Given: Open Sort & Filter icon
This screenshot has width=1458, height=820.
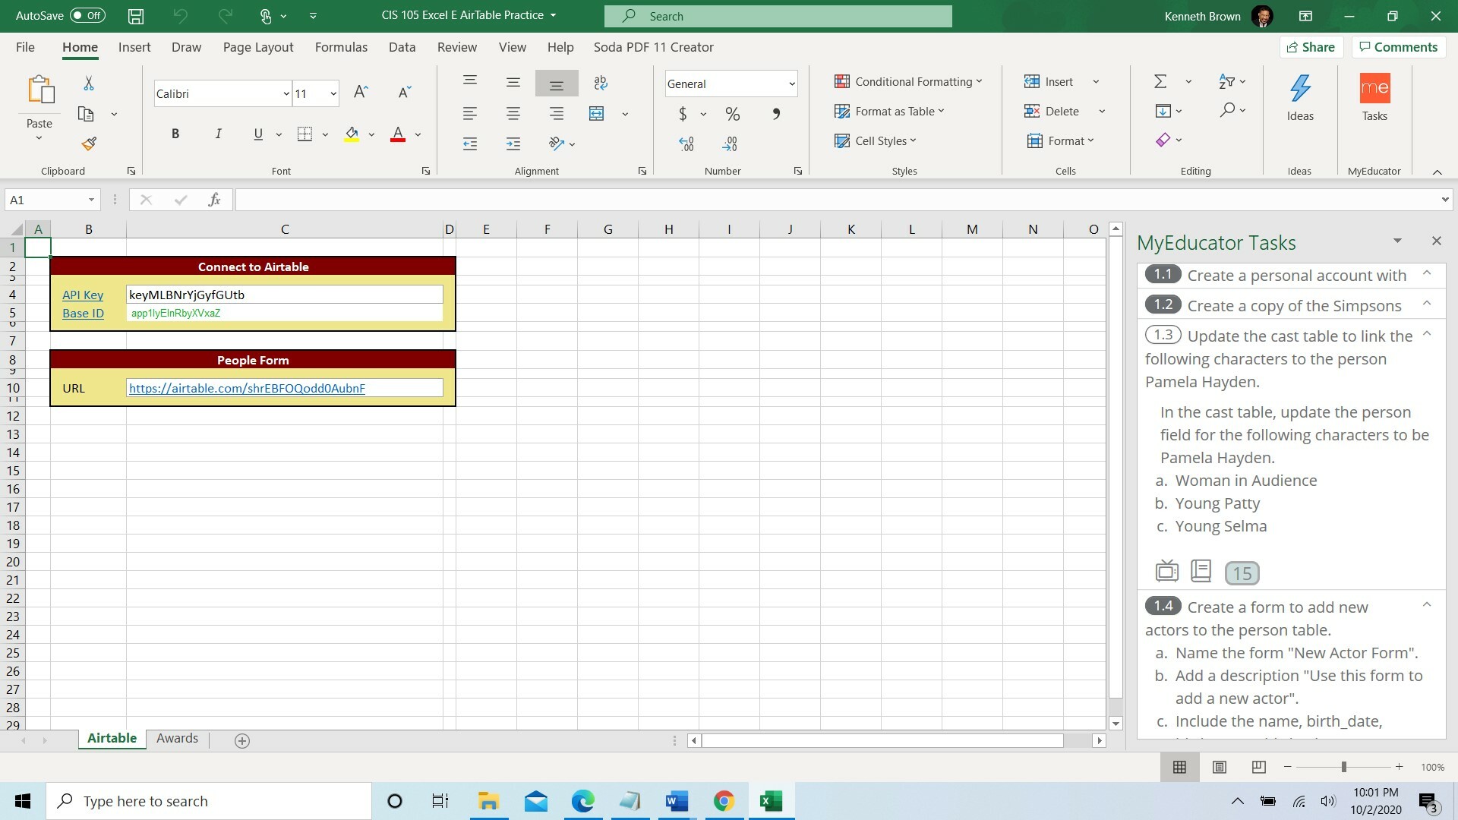Looking at the screenshot, I should tap(1226, 81).
